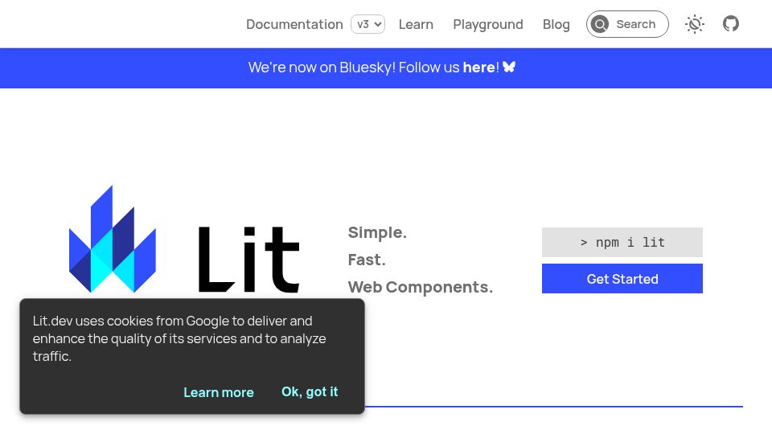Open the GitHub repository icon

tap(731, 23)
